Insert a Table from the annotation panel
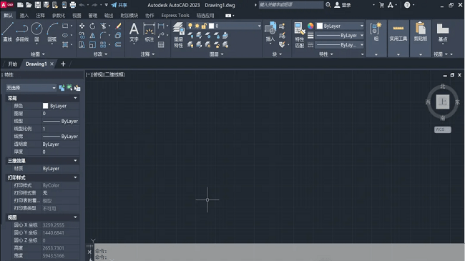Screen dimensions: 465x261 click(161, 45)
